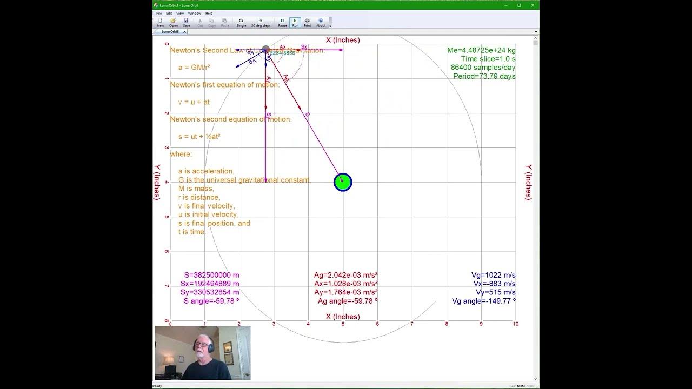Click the New document toolbar icon
The width and height of the screenshot is (692, 389).
(x=161, y=22)
